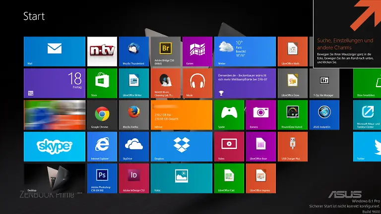Launch Google Chrome from its tile
Image resolution: width=381 pixels, height=214 pixels.
pyautogui.click(x=102, y=114)
